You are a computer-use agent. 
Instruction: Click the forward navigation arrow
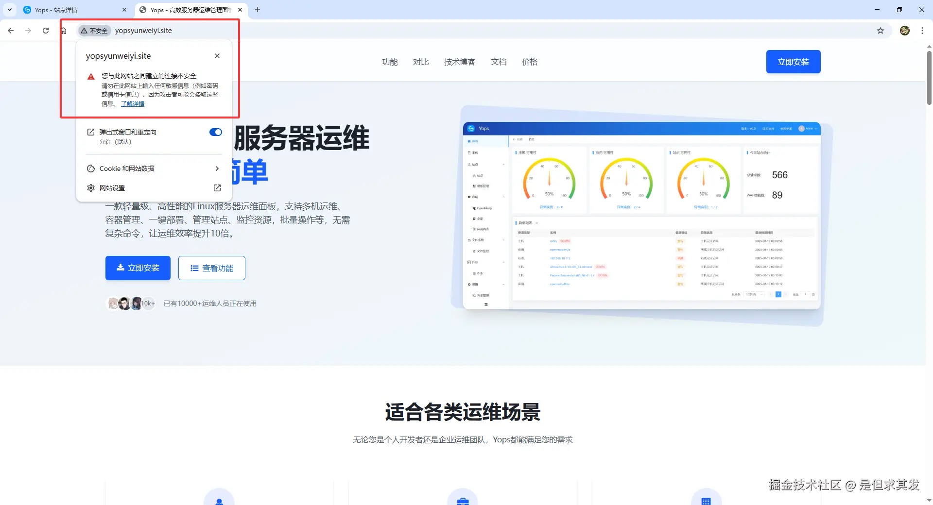[x=28, y=30]
